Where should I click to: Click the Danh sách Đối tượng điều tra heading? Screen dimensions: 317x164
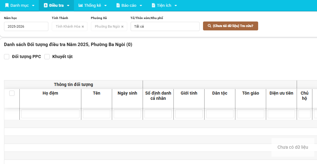click(x=68, y=45)
